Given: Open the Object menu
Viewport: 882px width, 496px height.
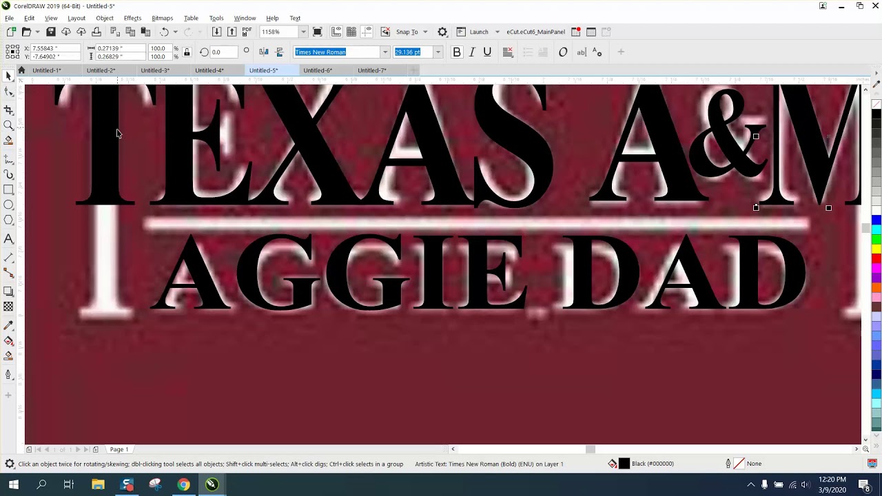Looking at the screenshot, I should [x=105, y=18].
